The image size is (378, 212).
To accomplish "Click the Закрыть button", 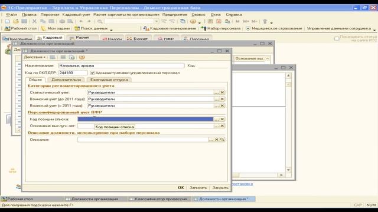I will tap(220, 188).
